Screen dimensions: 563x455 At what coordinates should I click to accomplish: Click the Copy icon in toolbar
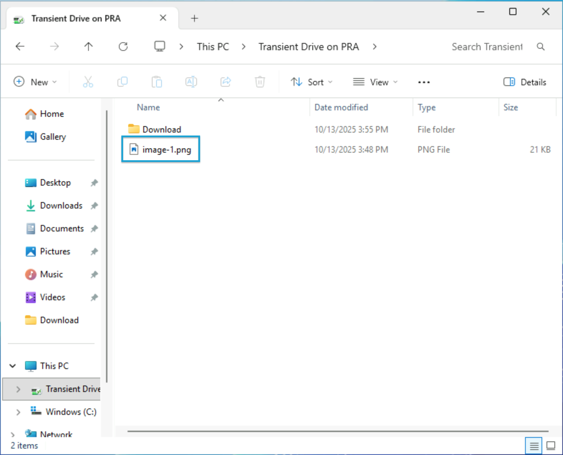coord(122,82)
